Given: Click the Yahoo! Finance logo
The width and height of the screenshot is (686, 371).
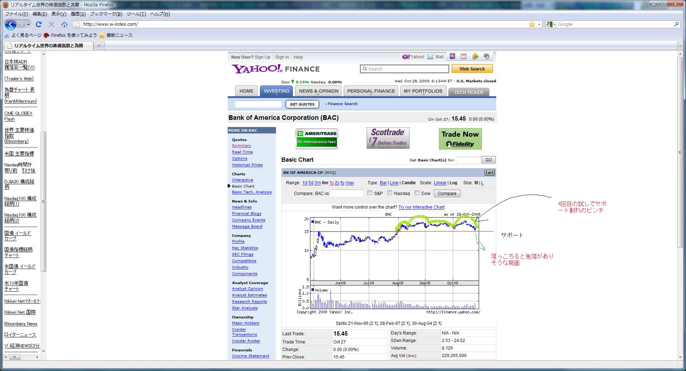Looking at the screenshot, I should (x=276, y=69).
